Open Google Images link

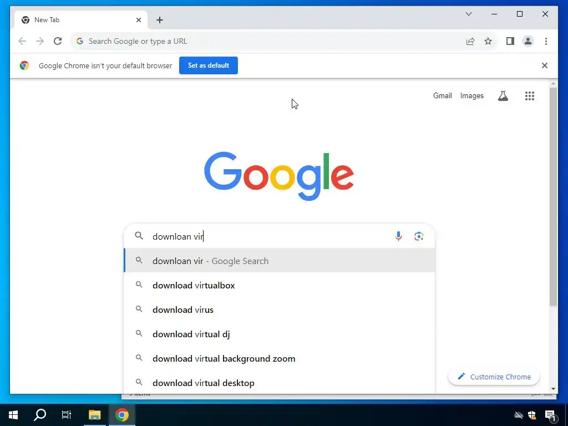(x=471, y=95)
